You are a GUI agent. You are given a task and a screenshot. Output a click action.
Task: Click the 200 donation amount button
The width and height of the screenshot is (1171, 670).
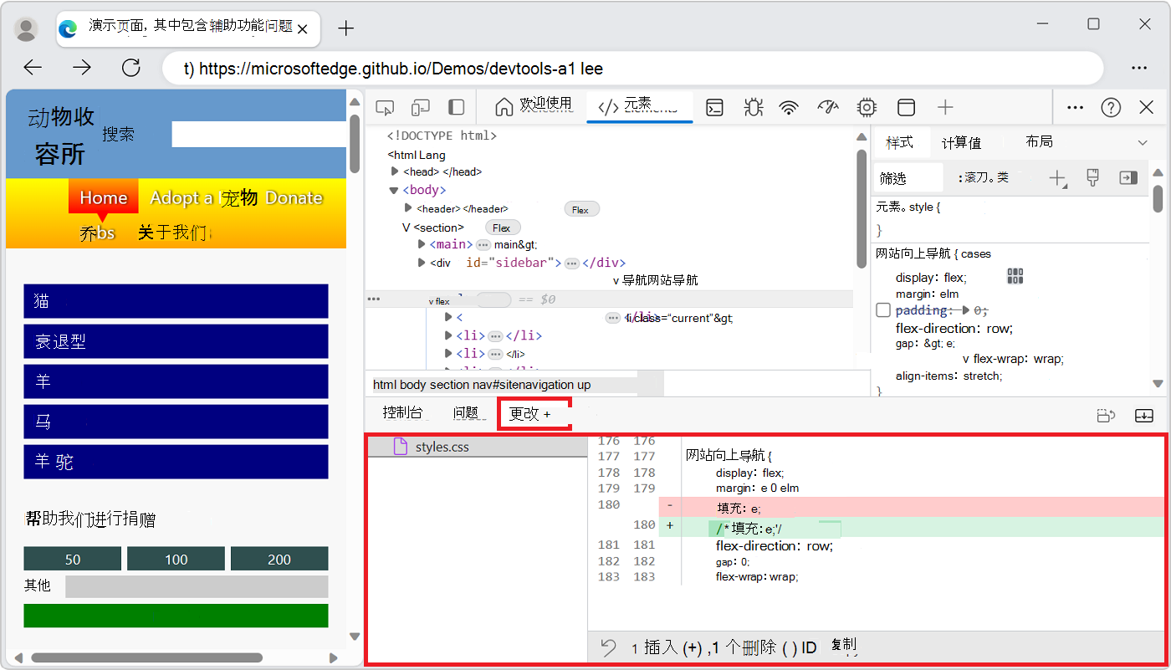(279, 560)
